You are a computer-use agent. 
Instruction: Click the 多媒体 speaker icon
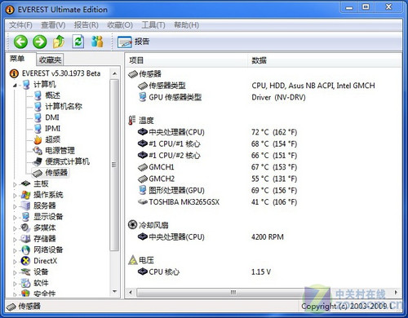(x=25, y=228)
